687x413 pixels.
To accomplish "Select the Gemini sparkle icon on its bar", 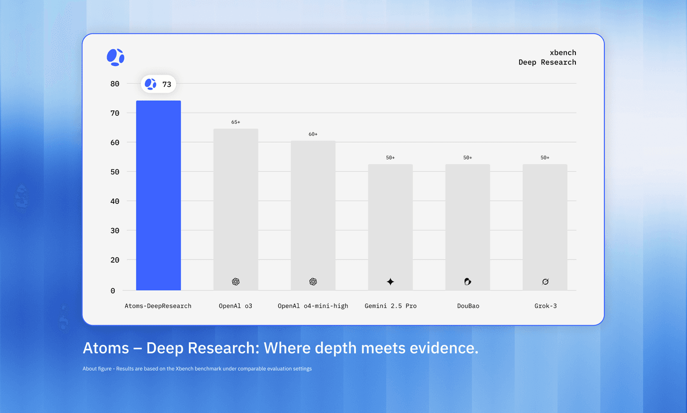I will (x=390, y=281).
